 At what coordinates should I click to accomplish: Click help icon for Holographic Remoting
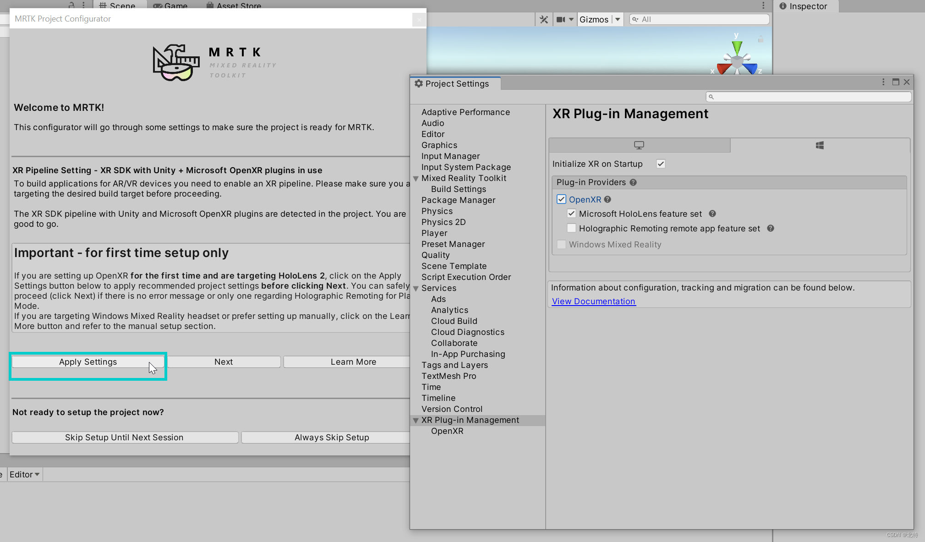tap(771, 228)
